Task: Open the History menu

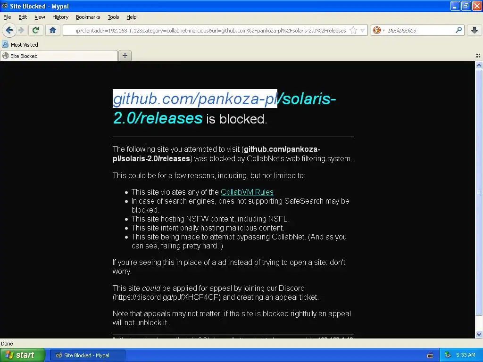Action: coord(60,17)
